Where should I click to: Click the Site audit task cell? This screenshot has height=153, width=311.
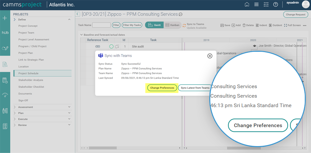(x=154, y=47)
